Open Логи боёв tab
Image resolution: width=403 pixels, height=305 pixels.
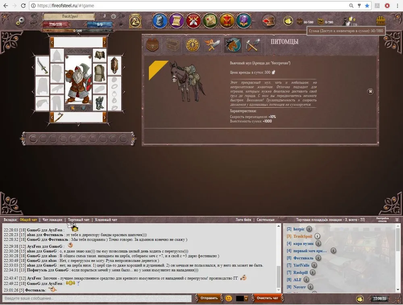[243, 220]
